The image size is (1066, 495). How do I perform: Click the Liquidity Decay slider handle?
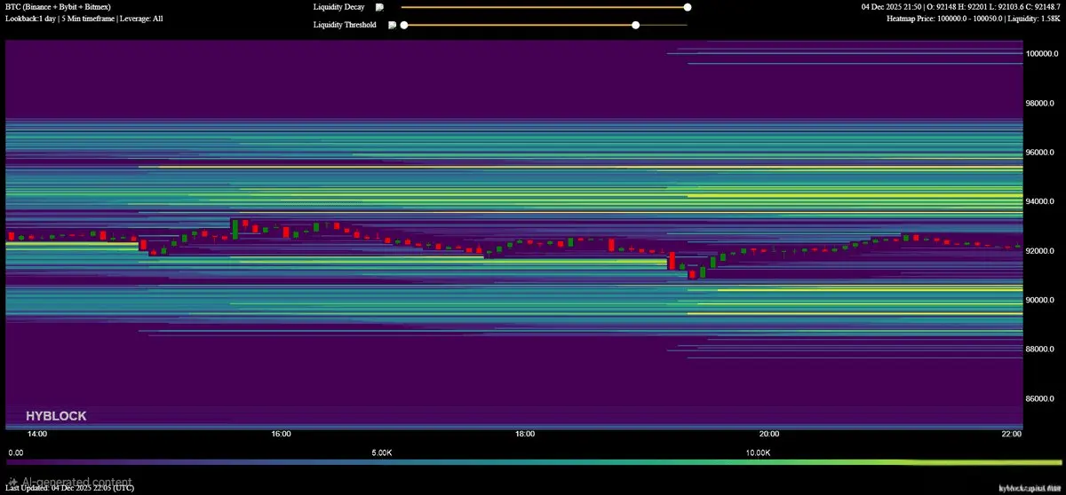pos(688,7)
